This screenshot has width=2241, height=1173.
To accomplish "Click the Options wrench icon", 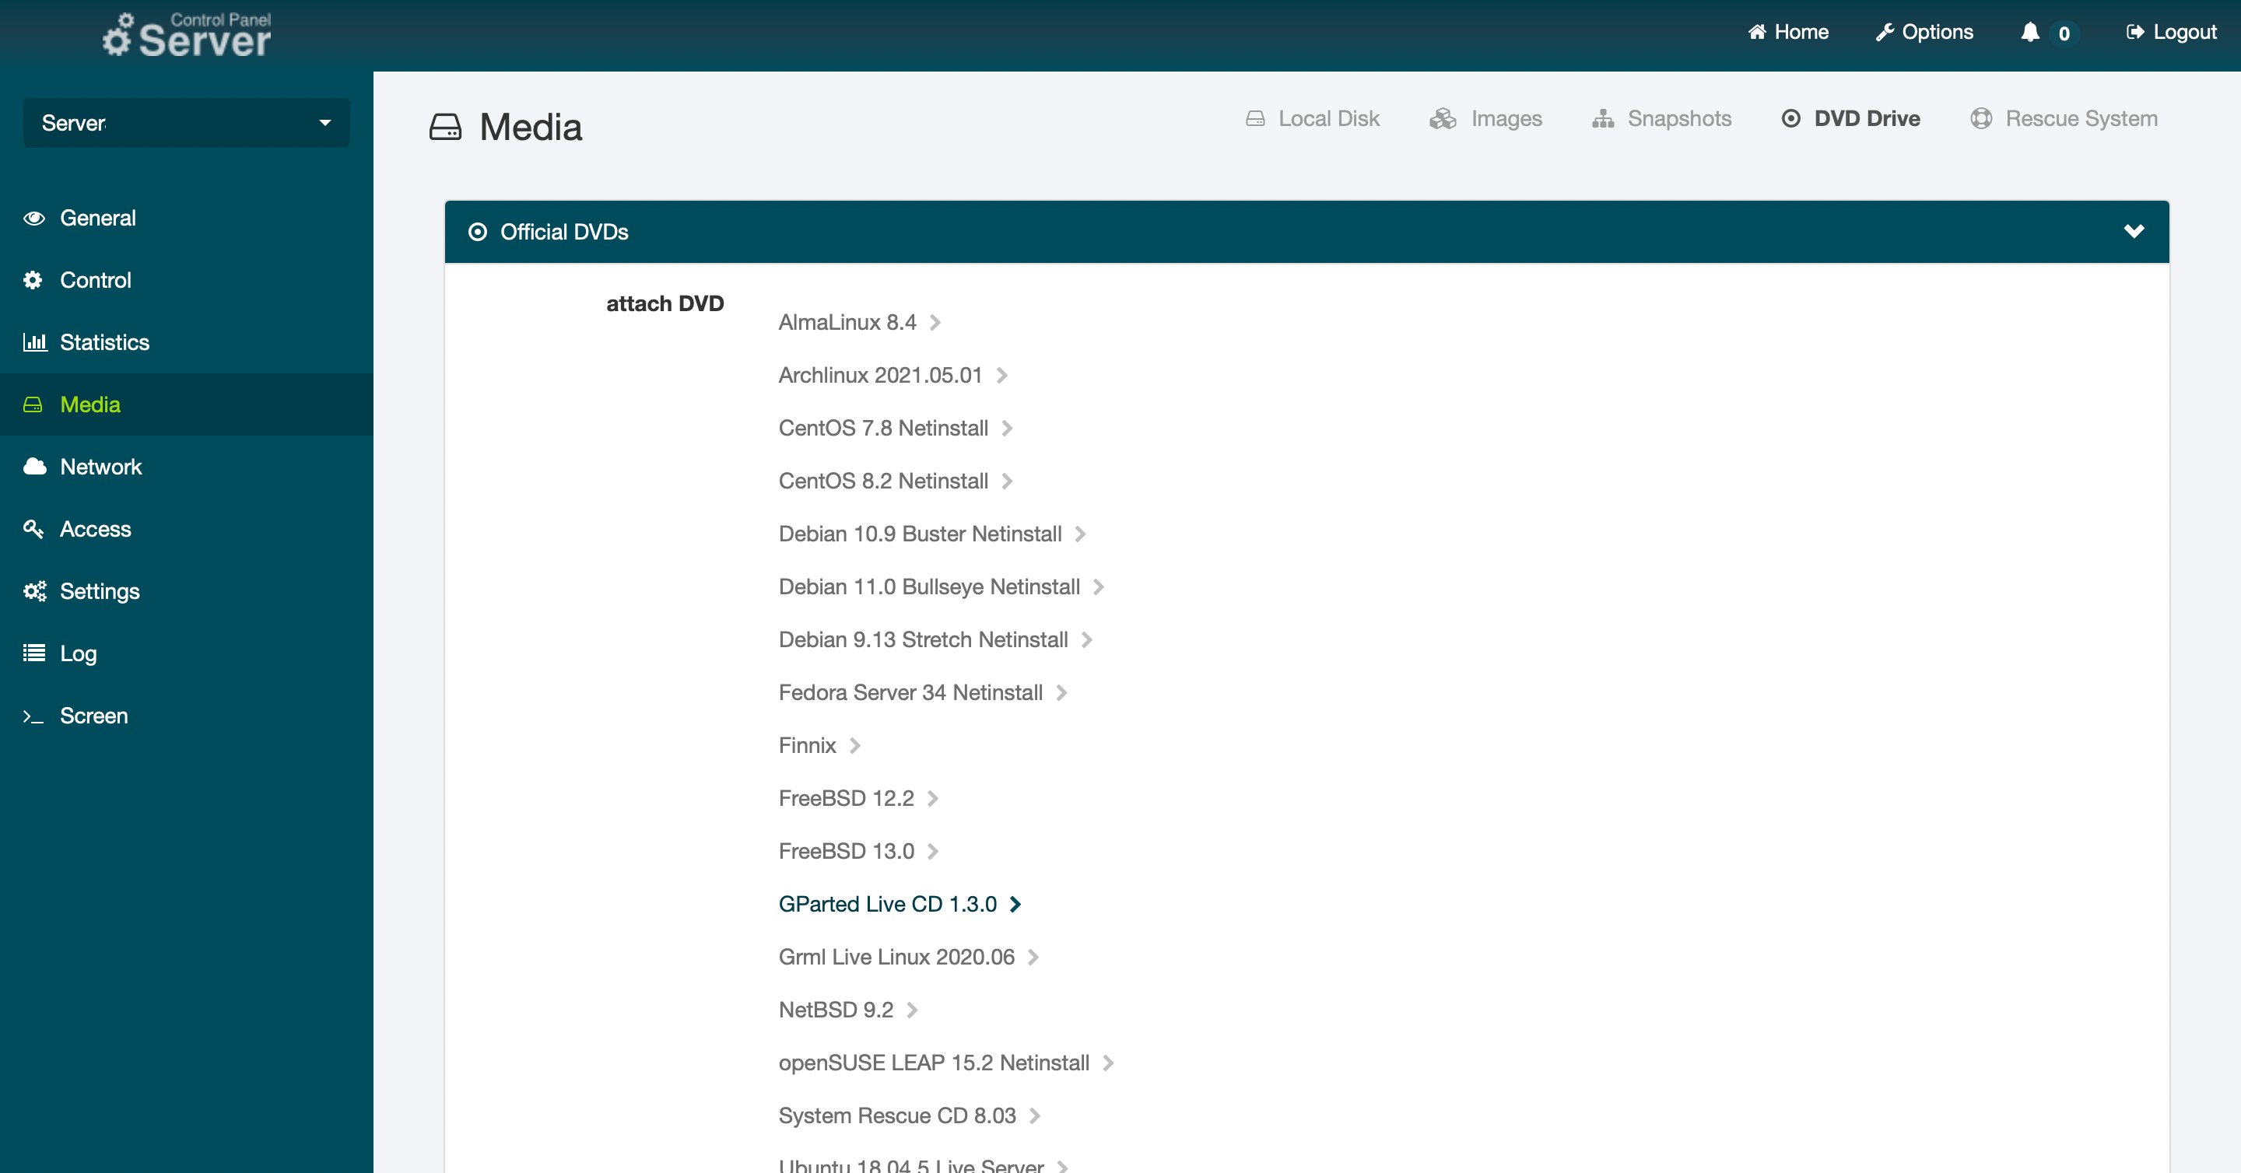I will coord(1885,32).
